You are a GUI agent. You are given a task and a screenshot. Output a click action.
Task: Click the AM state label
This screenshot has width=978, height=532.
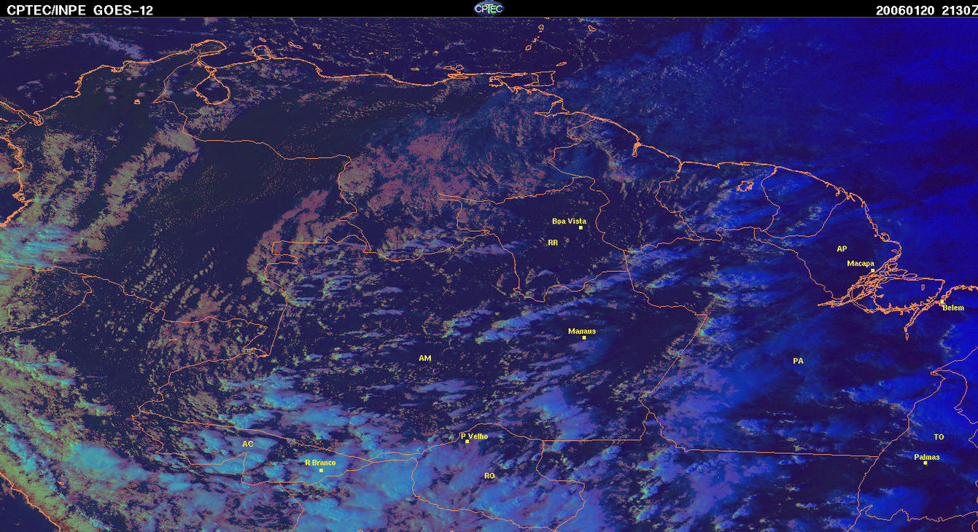tap(425, 359)
